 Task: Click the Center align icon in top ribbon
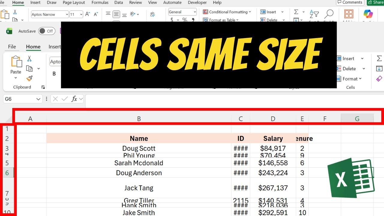116,14
